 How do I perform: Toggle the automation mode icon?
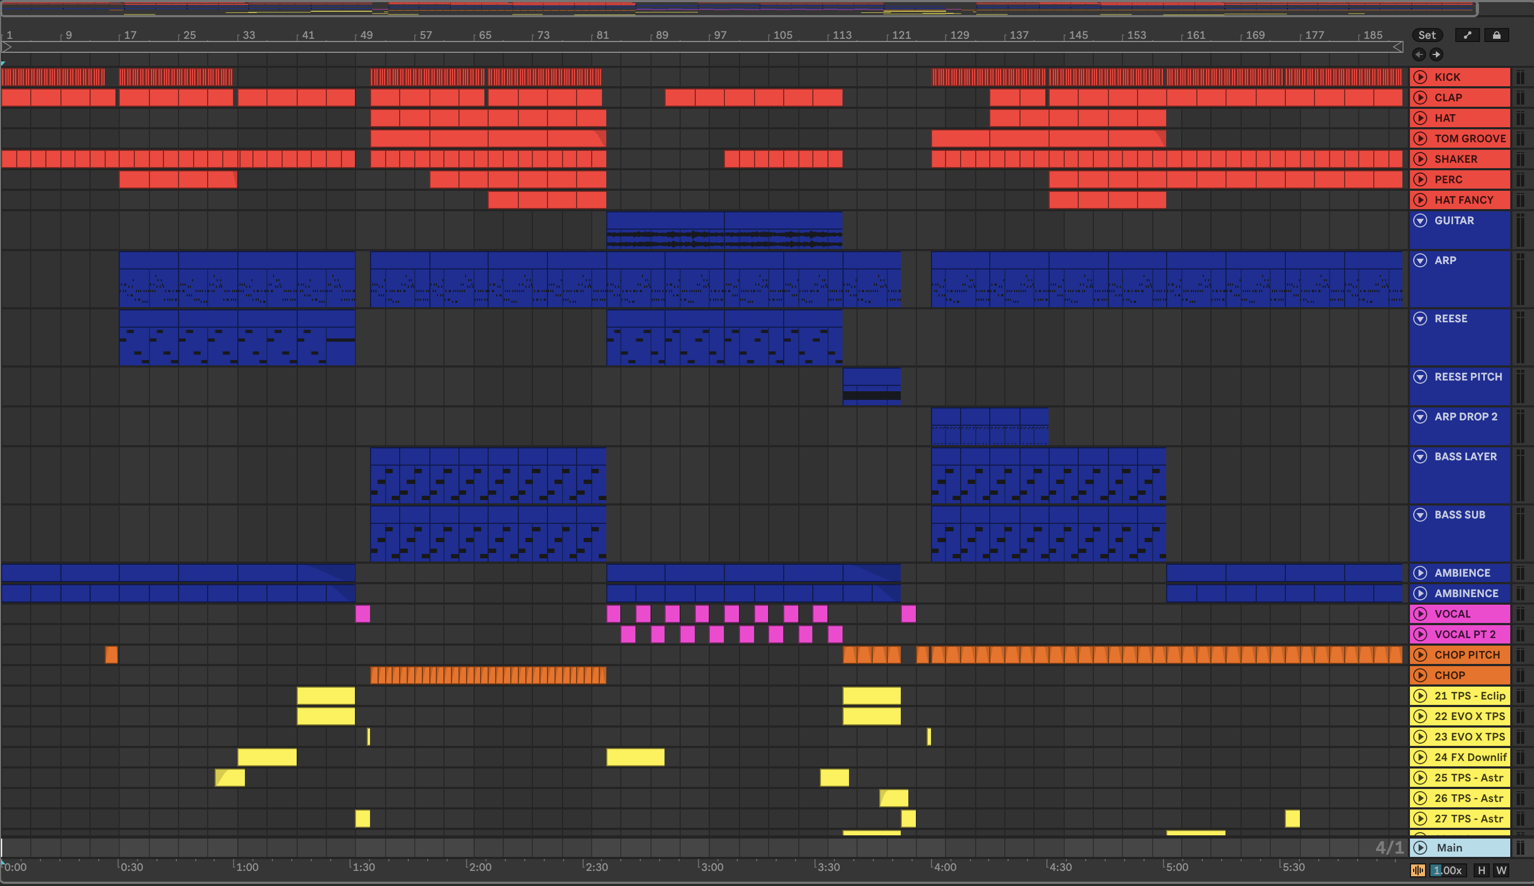pos(1467,35)
